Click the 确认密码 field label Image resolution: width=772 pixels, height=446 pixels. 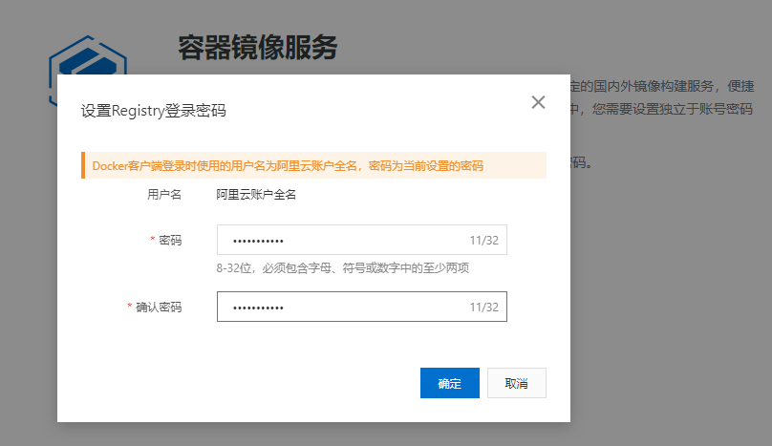159,308
